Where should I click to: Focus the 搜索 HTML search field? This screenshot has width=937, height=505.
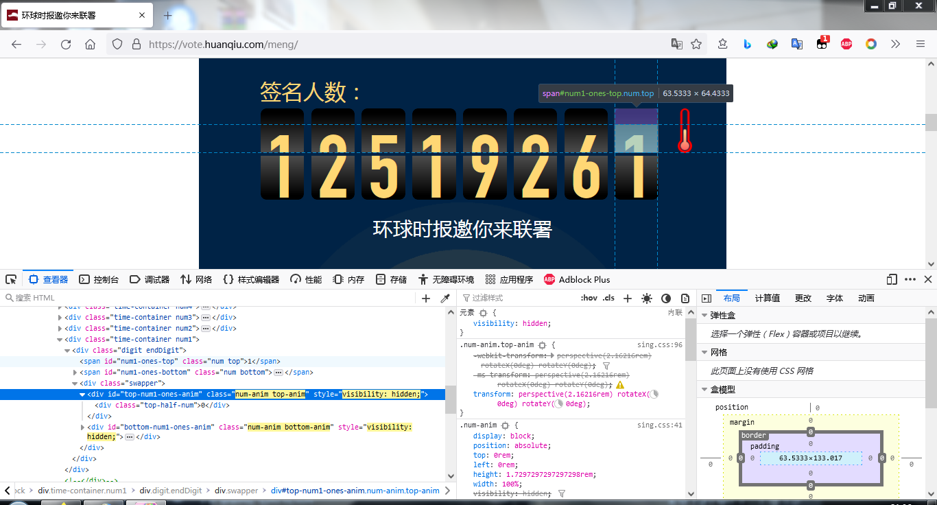tap(209, 298)
